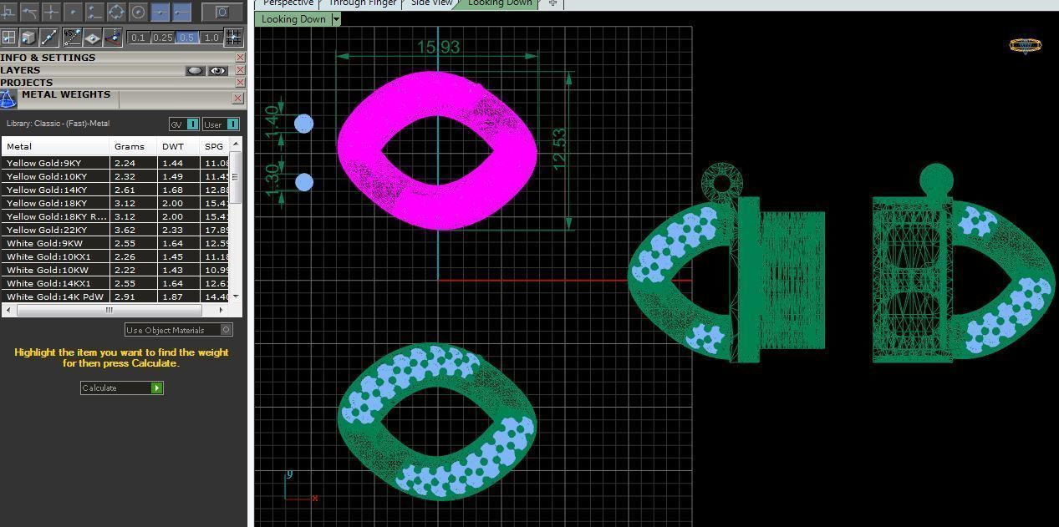
Task: Enable the 45 degree angle constraint
Action: (72, 37)
